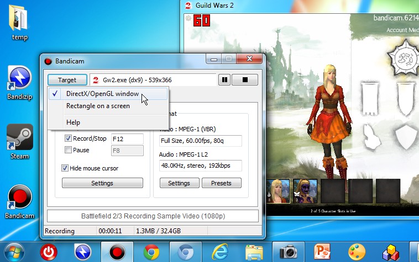Screen dimensions: 419x262
Task: Click the Gw2.exe (dx9) target label
Action: [x=137, y=80]
